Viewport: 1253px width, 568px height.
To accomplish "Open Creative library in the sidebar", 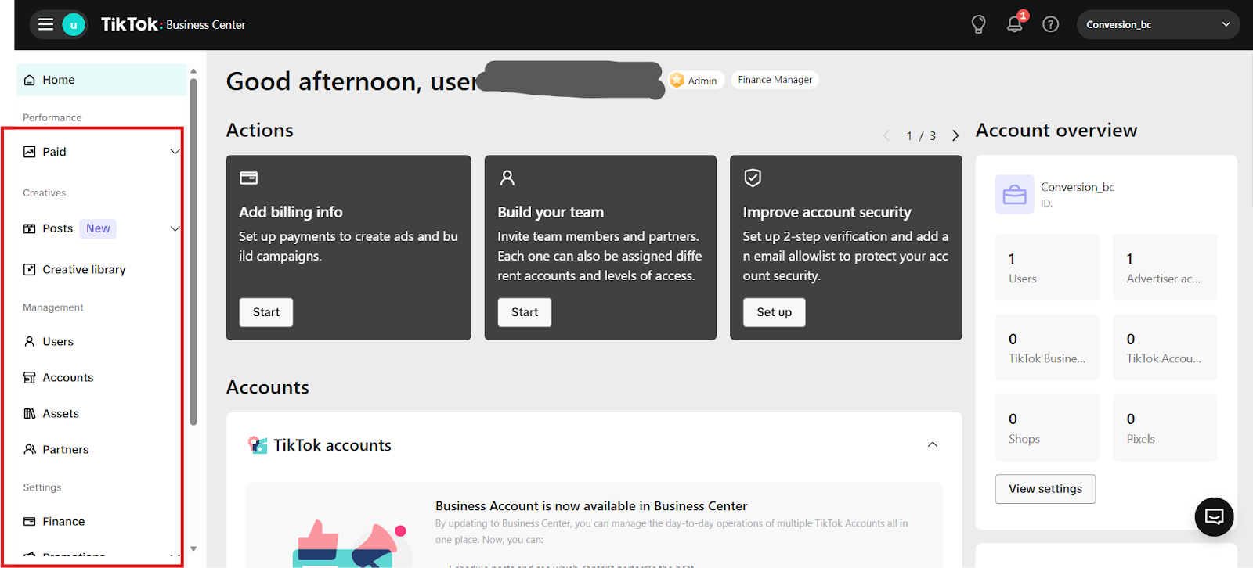I will tap(84, 270).
